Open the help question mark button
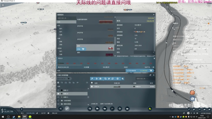 (21, 109)
